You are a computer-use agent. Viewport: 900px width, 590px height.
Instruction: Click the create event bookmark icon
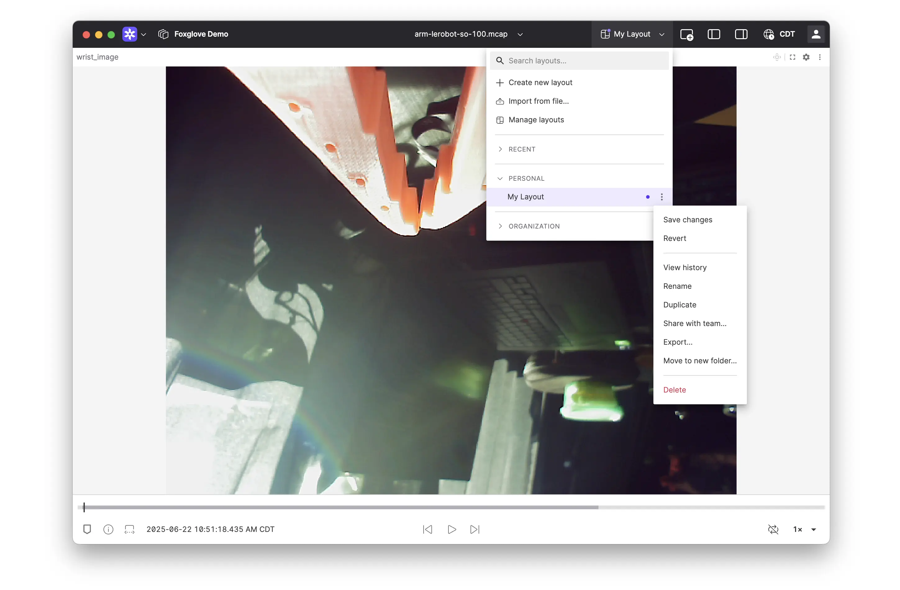coord(87,529)
